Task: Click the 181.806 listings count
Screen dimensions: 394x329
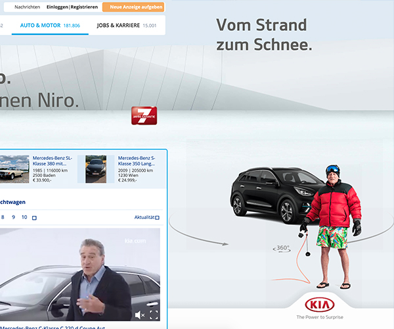Action: click(72, 26)
